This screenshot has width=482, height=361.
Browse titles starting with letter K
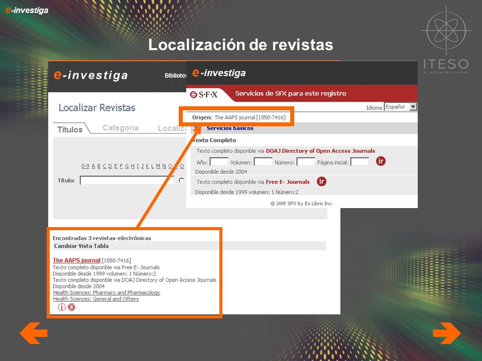[148, 166]
